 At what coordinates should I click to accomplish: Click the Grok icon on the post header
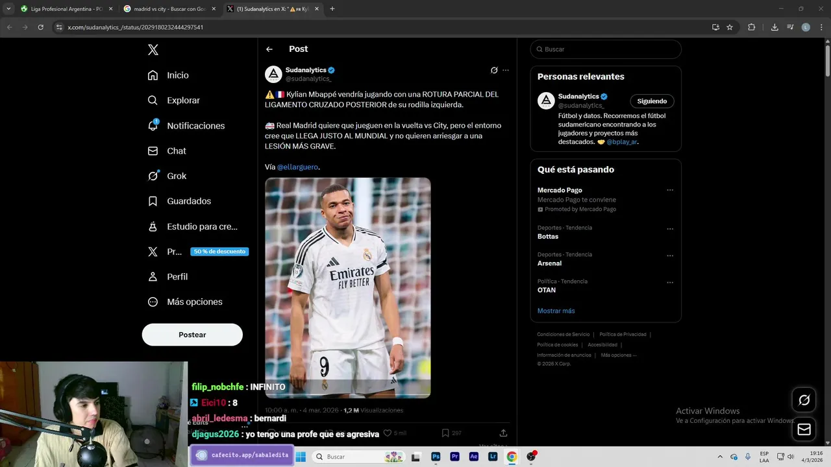click(494, 70)
